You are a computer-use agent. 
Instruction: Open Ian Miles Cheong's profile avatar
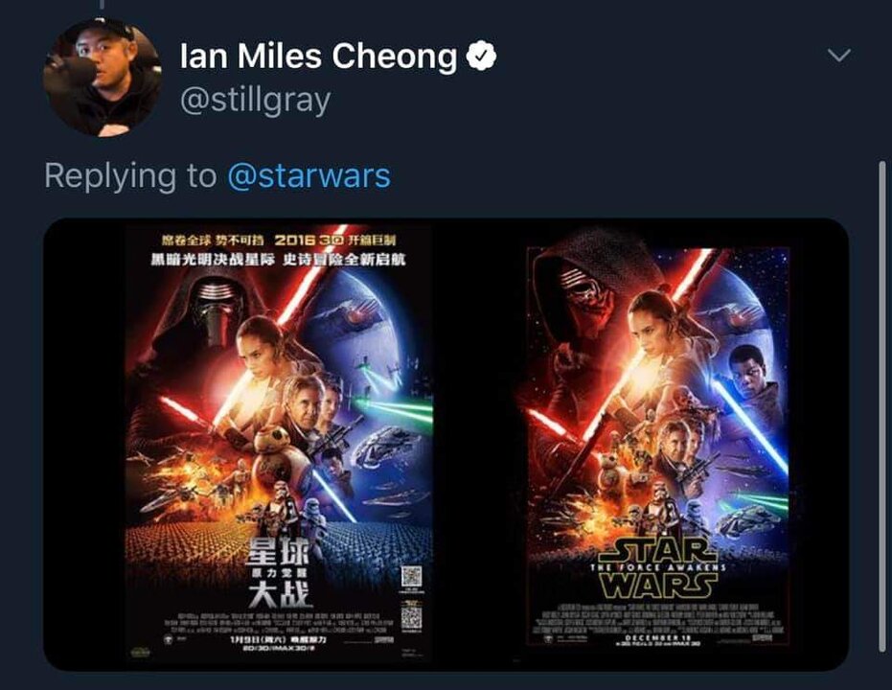(x=103, y=78)
